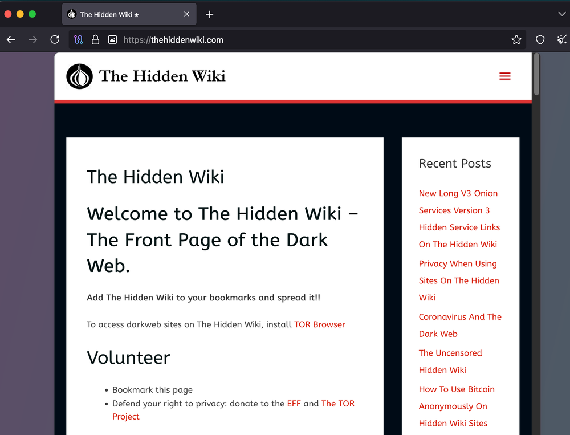The height and width of the screenshot is (435, 570).
Task: Open the Coronavirus And The Dark Web post
Action: 460,325
